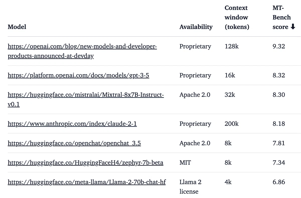Open the zephyr-7b-beta Hugging Face link
Image resolution: width=301 pixels, height=198 pixels.
(x=86, y=162)
